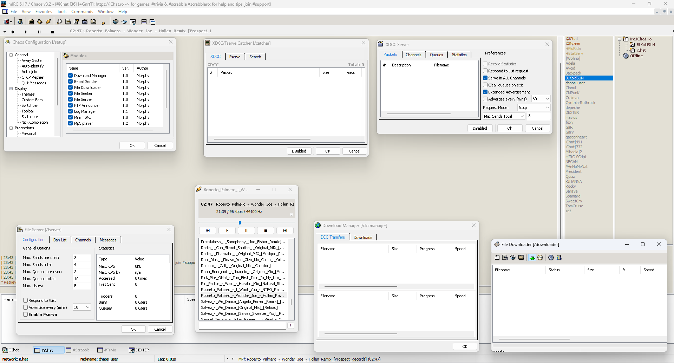
Task: Switch to Fserve tab in XDCC/Fserve Catcher
Action: click(235, 57)
